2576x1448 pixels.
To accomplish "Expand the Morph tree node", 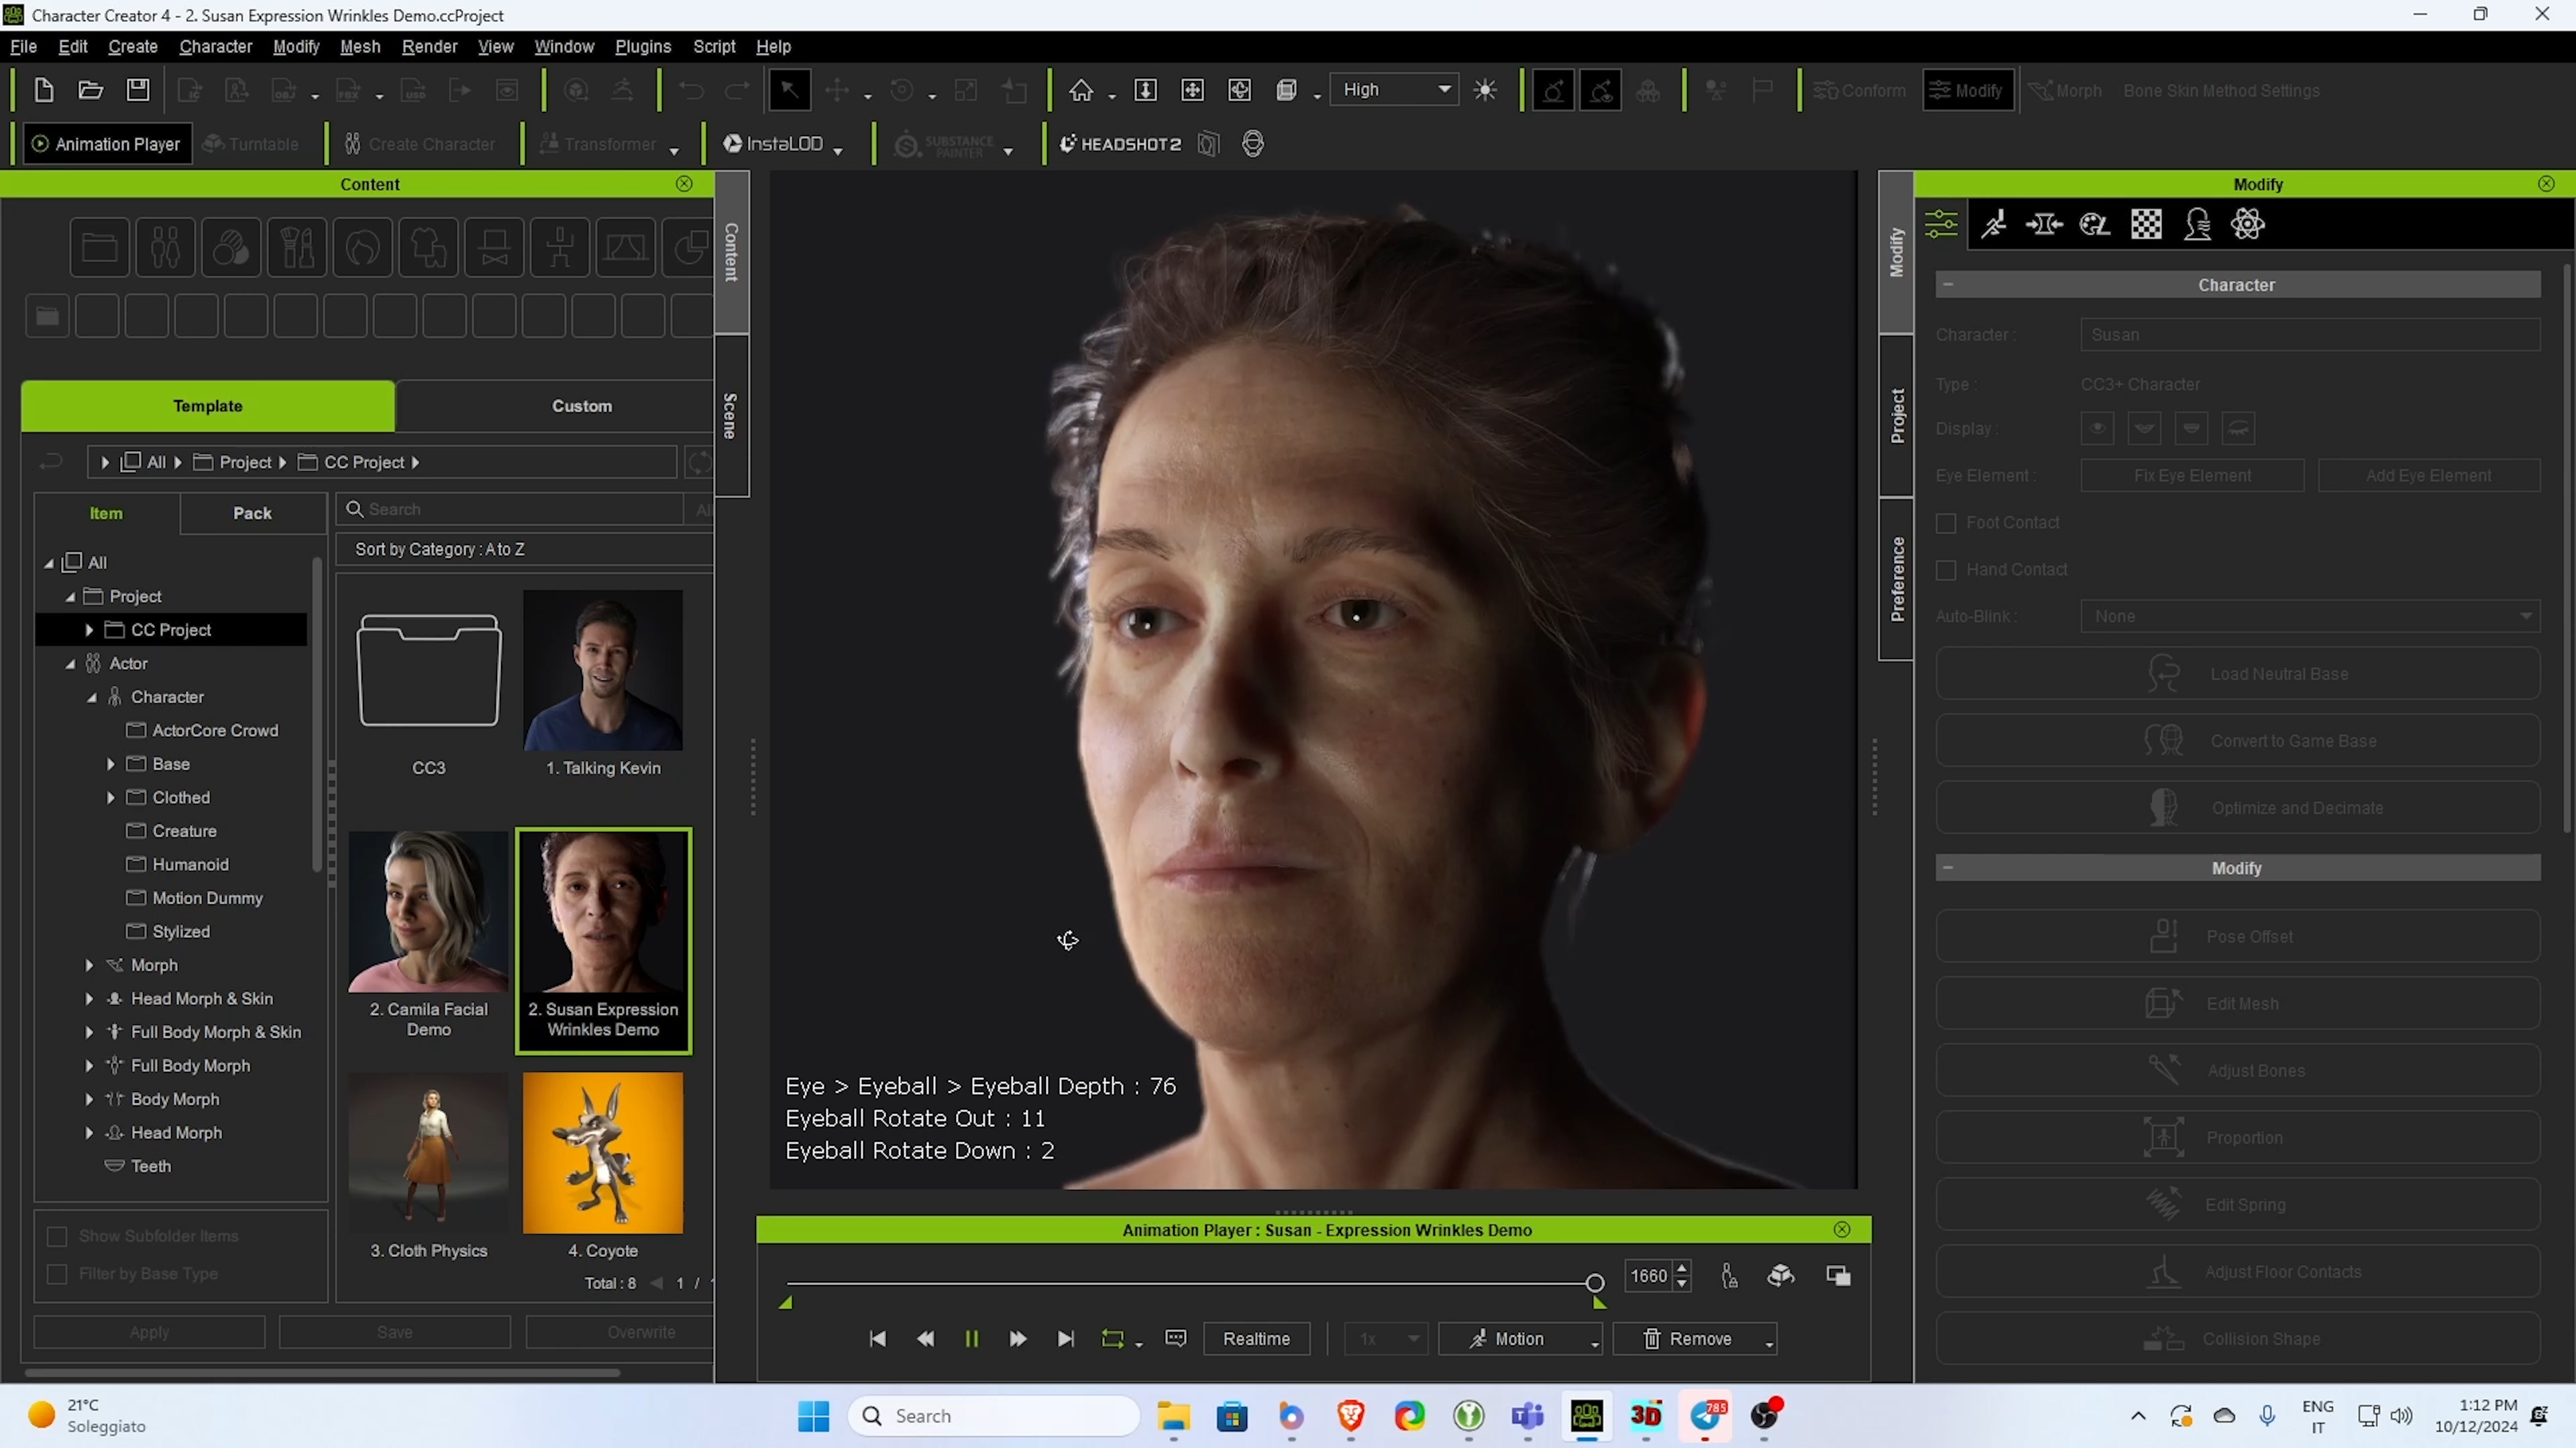I will point(89,965).
